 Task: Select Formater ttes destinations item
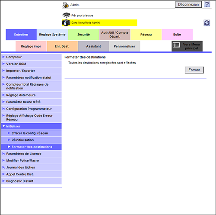[x=31, y=147]
